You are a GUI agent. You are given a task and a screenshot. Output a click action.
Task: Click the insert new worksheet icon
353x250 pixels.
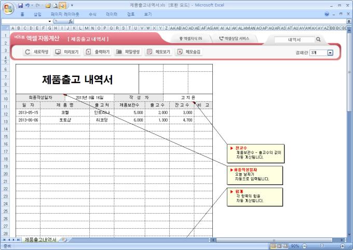[x=64, y=240]
